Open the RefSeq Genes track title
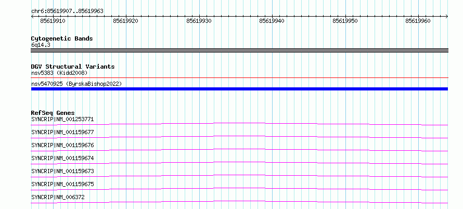The width and height of the screenshot is (463, 209). click(x=53, y=113)
